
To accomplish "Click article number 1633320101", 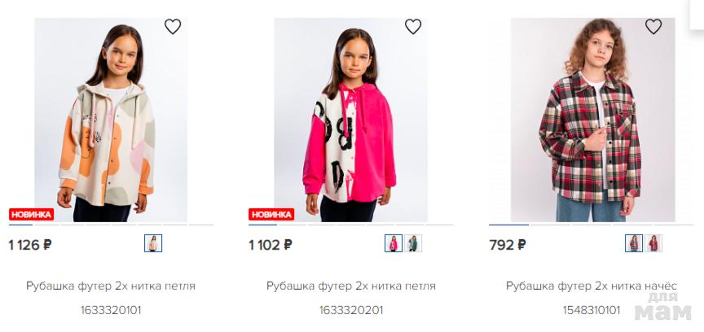I will coord(111,310).
